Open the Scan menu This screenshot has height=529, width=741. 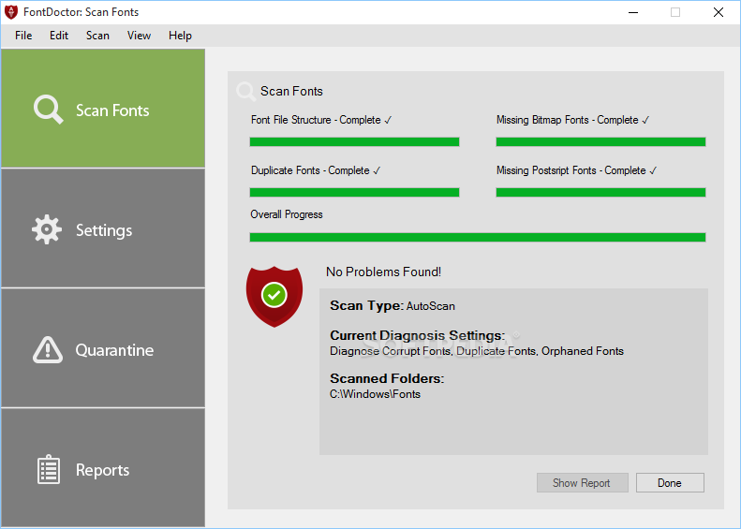click(x=97, y=36)
